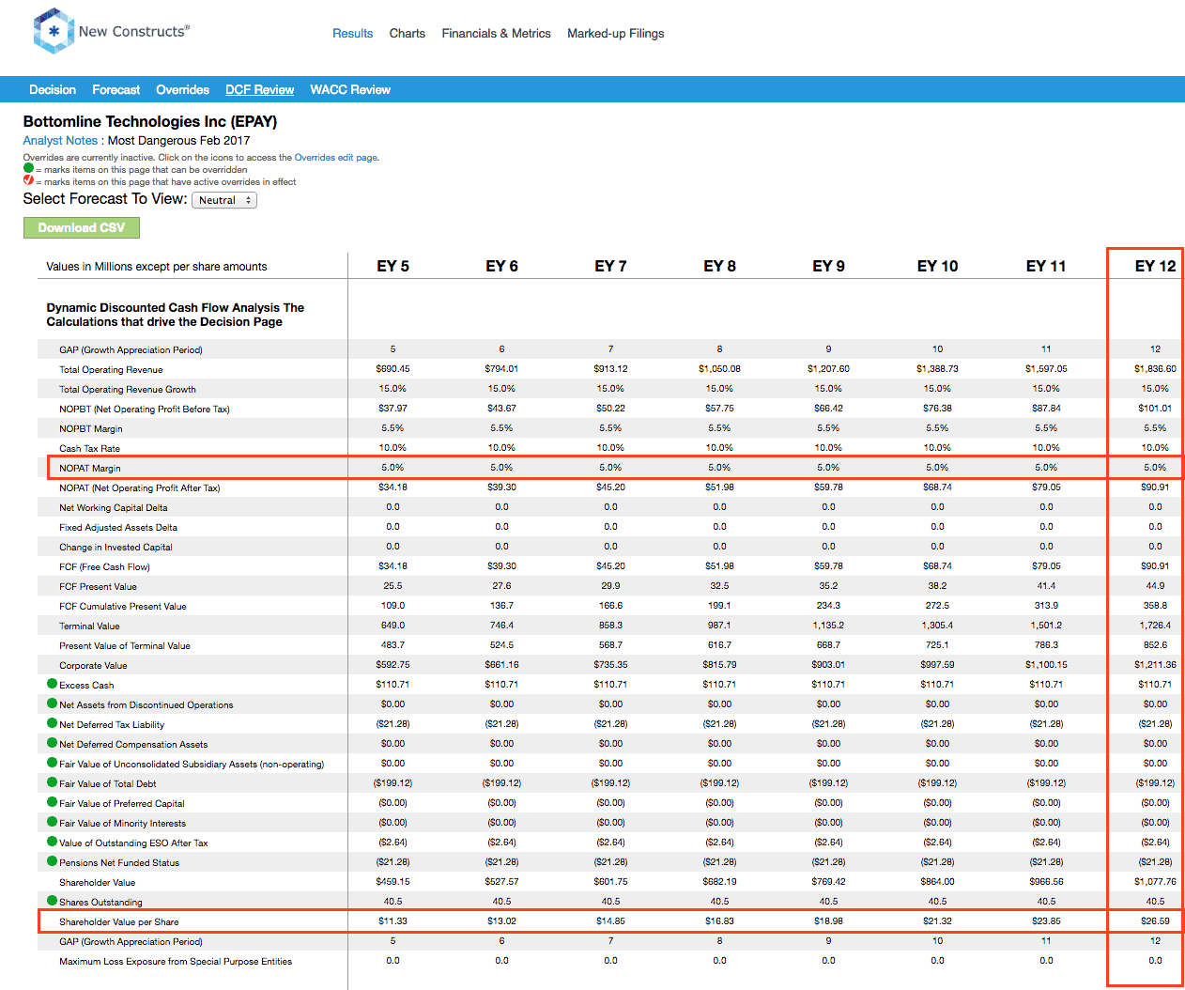Click the red checkmark legend icon for active overrides
1185x990 pixels.
point(28,180)
